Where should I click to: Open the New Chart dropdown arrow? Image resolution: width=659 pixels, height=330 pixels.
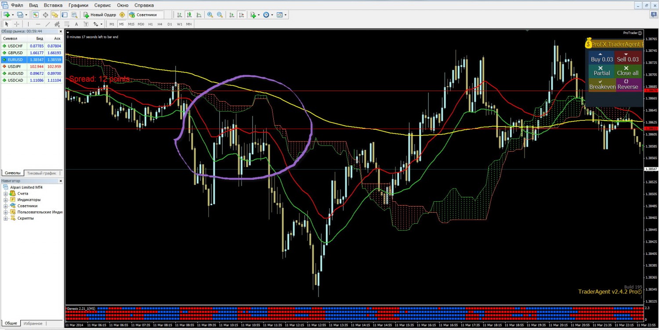pyautogui.click(x=13, y=15)
